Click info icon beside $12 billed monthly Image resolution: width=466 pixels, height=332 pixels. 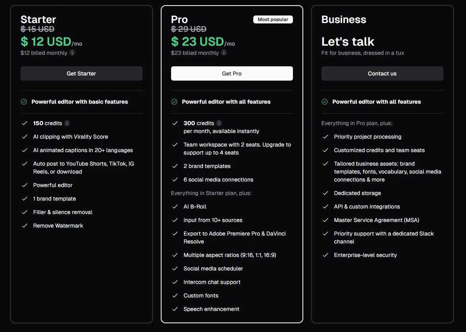coord(72,53)
